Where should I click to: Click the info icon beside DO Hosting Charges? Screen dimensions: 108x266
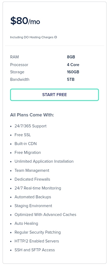point(56,37)
